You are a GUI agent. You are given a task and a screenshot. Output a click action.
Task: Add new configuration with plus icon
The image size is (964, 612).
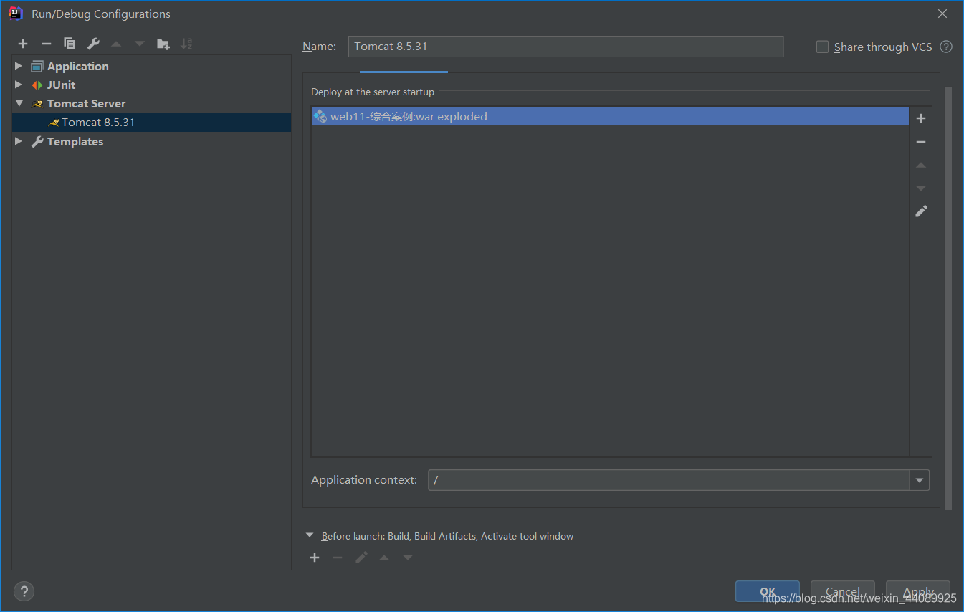[x=23, y=44]
